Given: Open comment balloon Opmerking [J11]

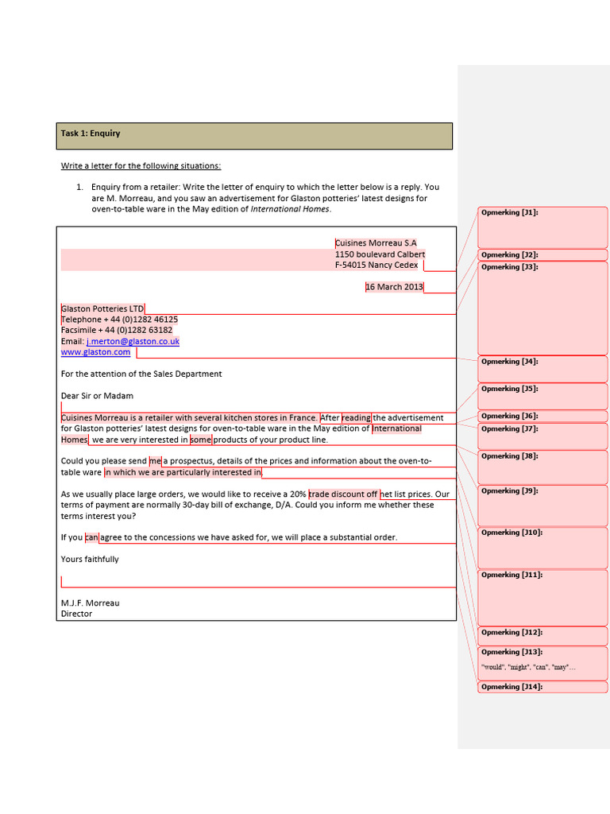Looking at the screenshot, I should [x=542, y=598].
